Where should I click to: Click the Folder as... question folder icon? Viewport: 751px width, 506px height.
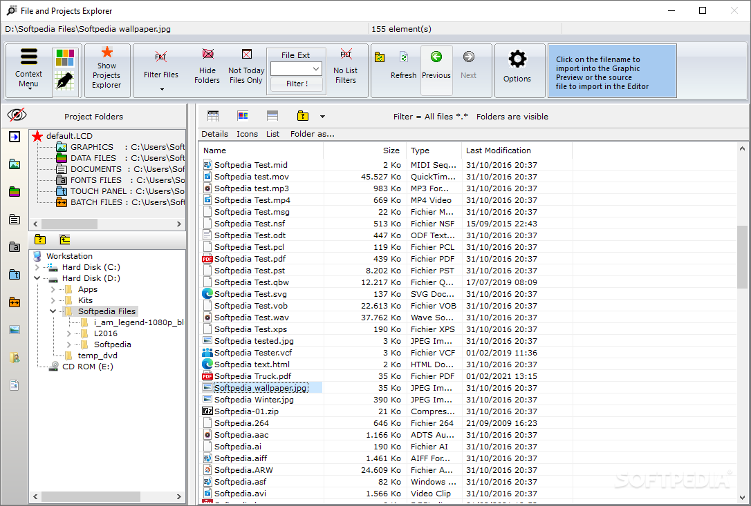pyautogui.click(x=303, y=116)
